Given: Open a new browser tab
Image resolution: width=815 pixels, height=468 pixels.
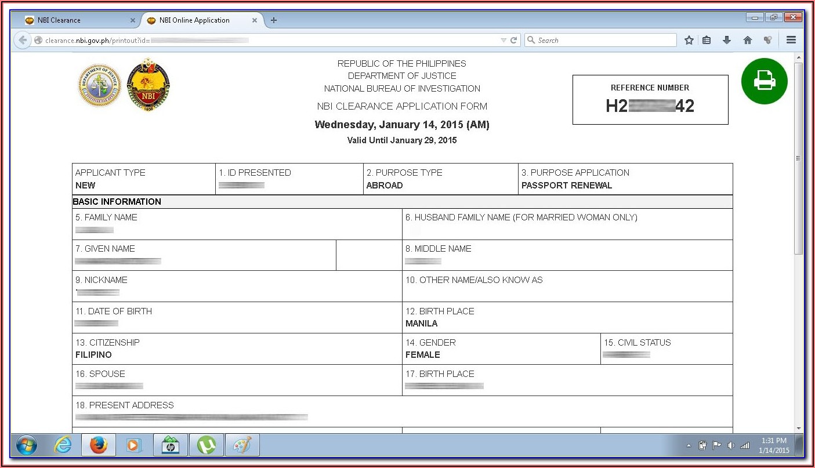Looking at the screenshot, I should (x=274, y=20).
